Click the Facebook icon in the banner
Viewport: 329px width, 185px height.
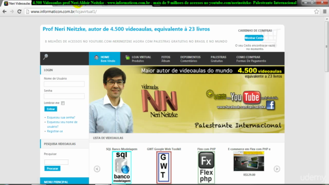270,105
